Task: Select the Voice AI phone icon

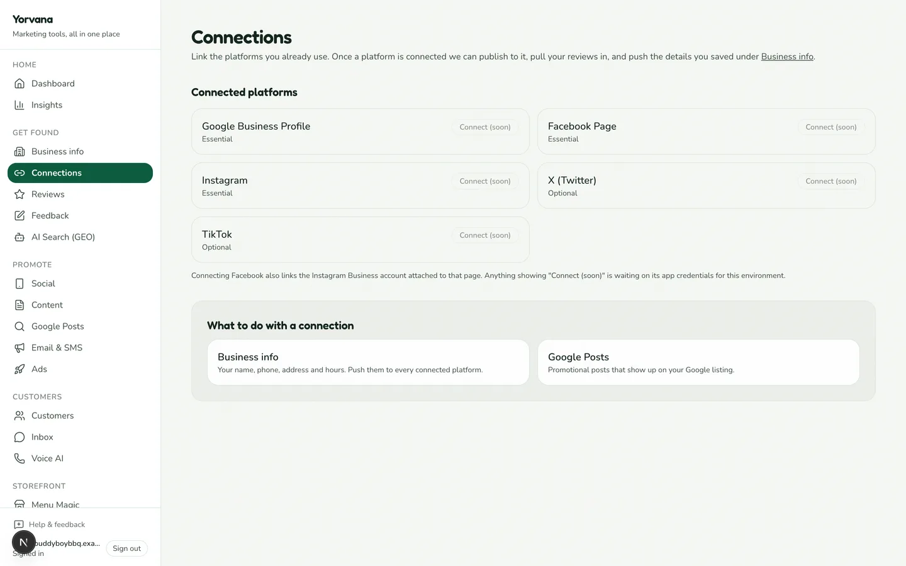Action: tap(20, 458)
